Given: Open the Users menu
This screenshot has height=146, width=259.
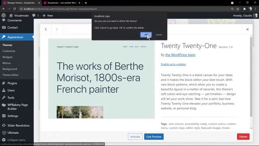Looking at the screenshot, I should [11, 90].
